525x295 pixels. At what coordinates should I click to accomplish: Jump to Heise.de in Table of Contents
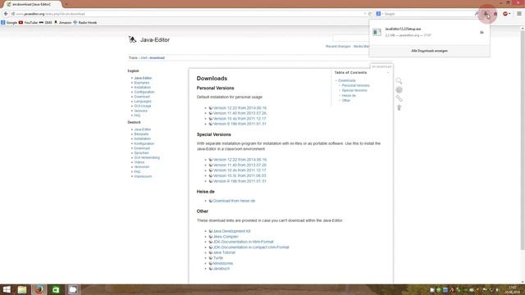point(349,95)
